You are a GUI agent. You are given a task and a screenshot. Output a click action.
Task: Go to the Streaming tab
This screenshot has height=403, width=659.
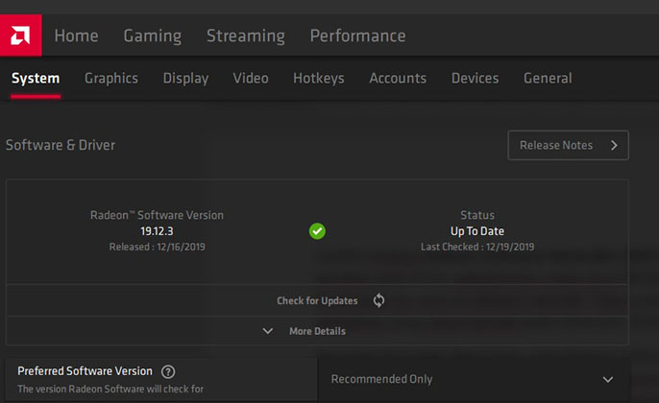pos(246,36)
